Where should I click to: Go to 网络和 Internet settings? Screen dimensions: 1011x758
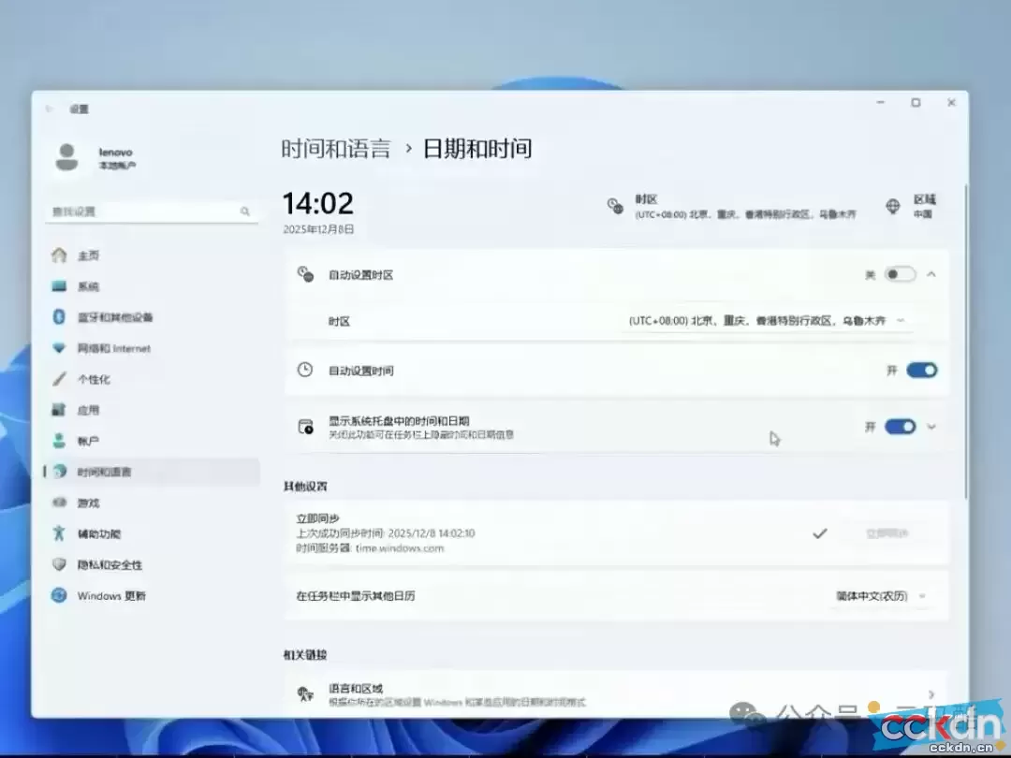[153, 348]
